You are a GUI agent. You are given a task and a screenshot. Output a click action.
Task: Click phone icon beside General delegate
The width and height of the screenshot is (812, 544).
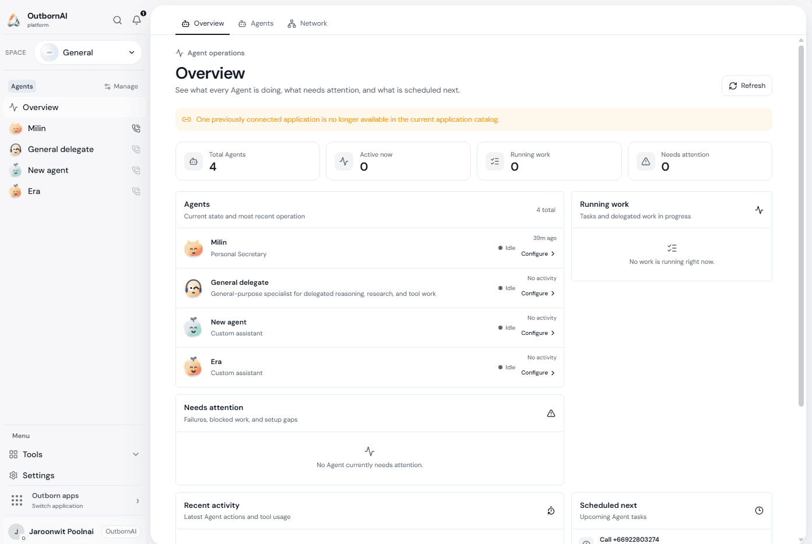click(x=136, y=149)
